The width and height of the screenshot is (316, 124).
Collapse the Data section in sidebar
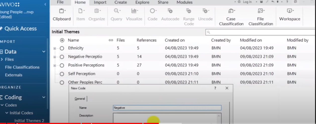pos(44,52)
